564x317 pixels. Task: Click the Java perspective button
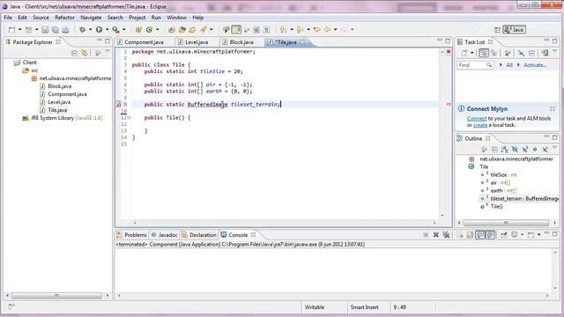(x=514, y=30)
